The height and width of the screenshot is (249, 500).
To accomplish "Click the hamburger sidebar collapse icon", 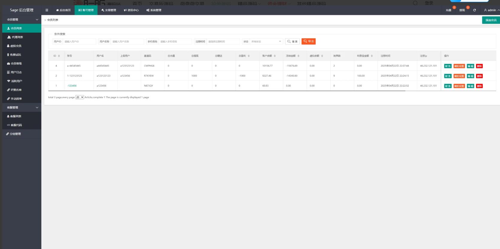I will [x=47, y=10].
